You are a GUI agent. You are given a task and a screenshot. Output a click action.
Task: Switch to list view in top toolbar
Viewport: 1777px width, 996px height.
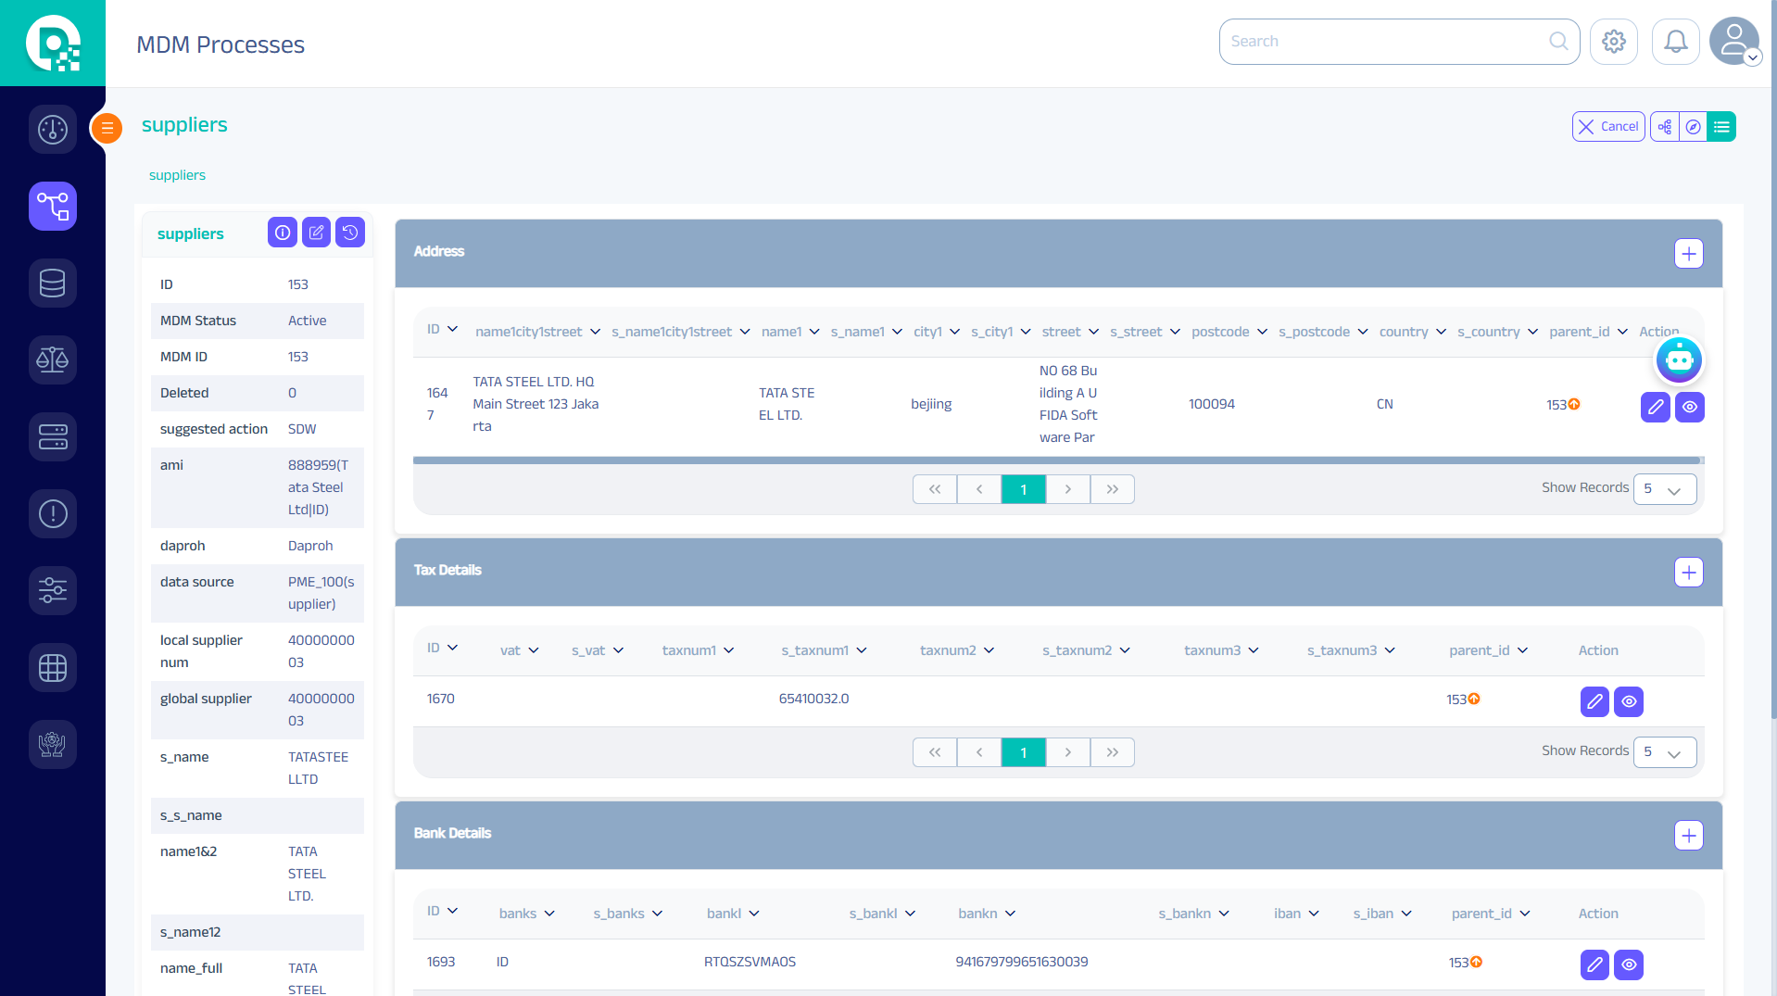click(x=1721, y=127)
